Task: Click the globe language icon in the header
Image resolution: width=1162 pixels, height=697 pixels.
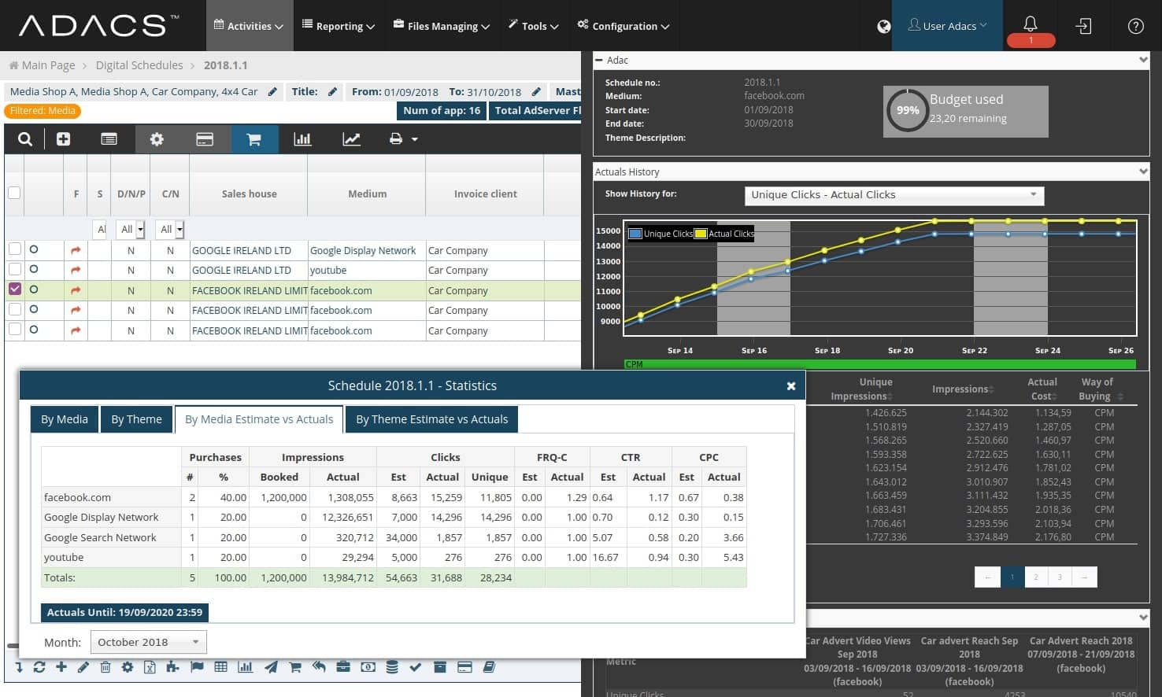Action: point(884,27)
